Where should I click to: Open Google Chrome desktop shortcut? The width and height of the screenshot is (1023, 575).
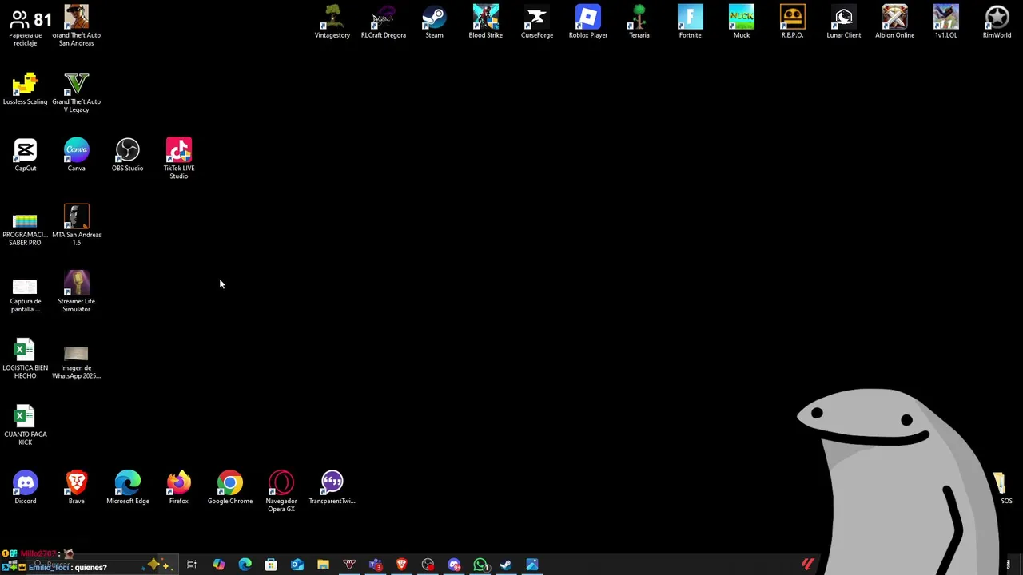coord(229,488)
